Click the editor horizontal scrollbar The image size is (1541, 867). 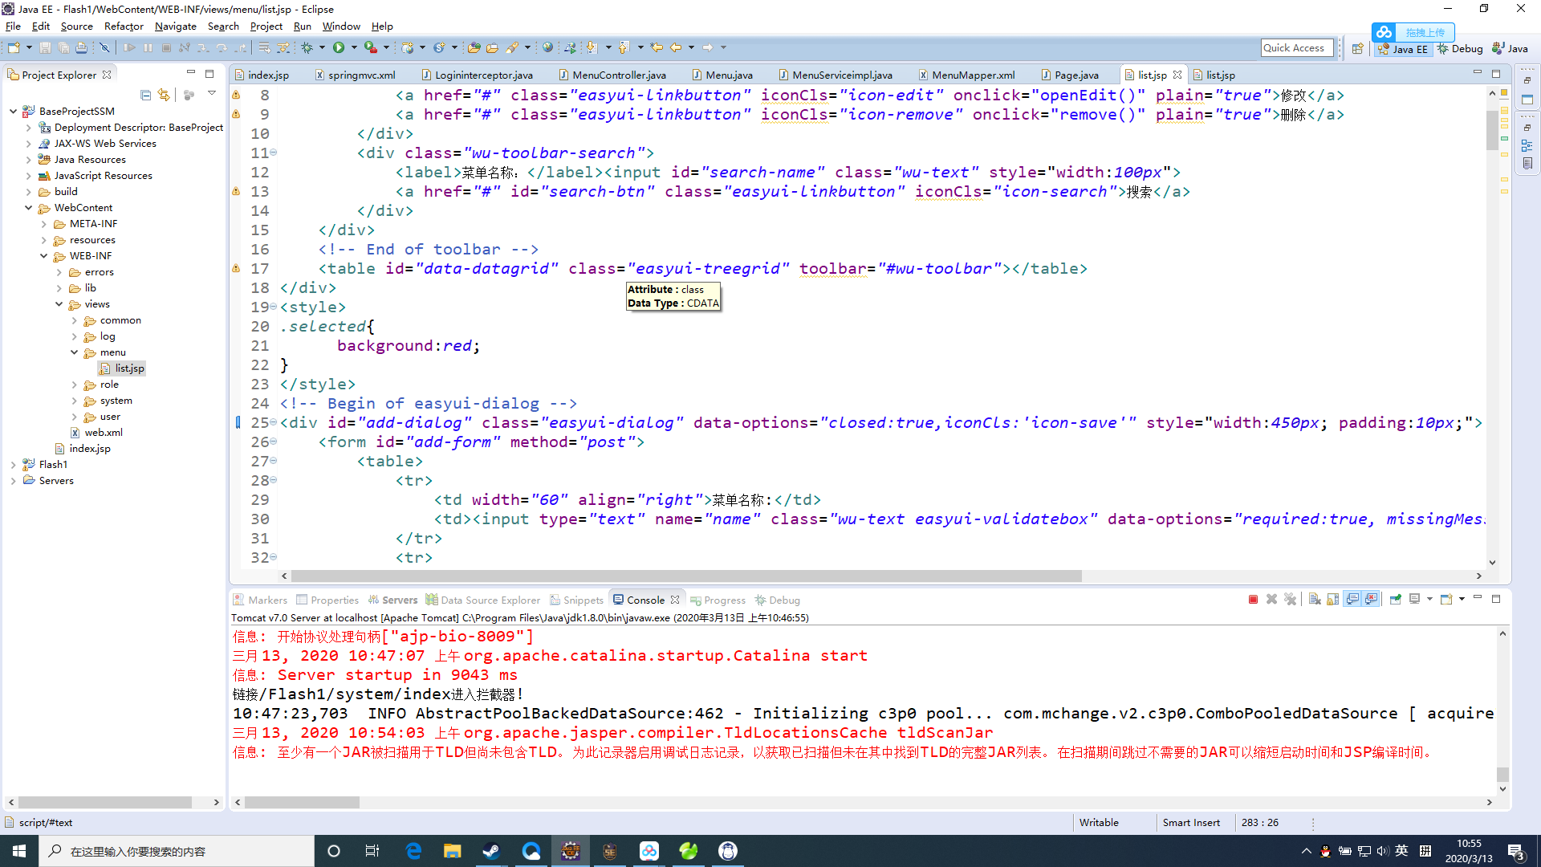(686, 576)
